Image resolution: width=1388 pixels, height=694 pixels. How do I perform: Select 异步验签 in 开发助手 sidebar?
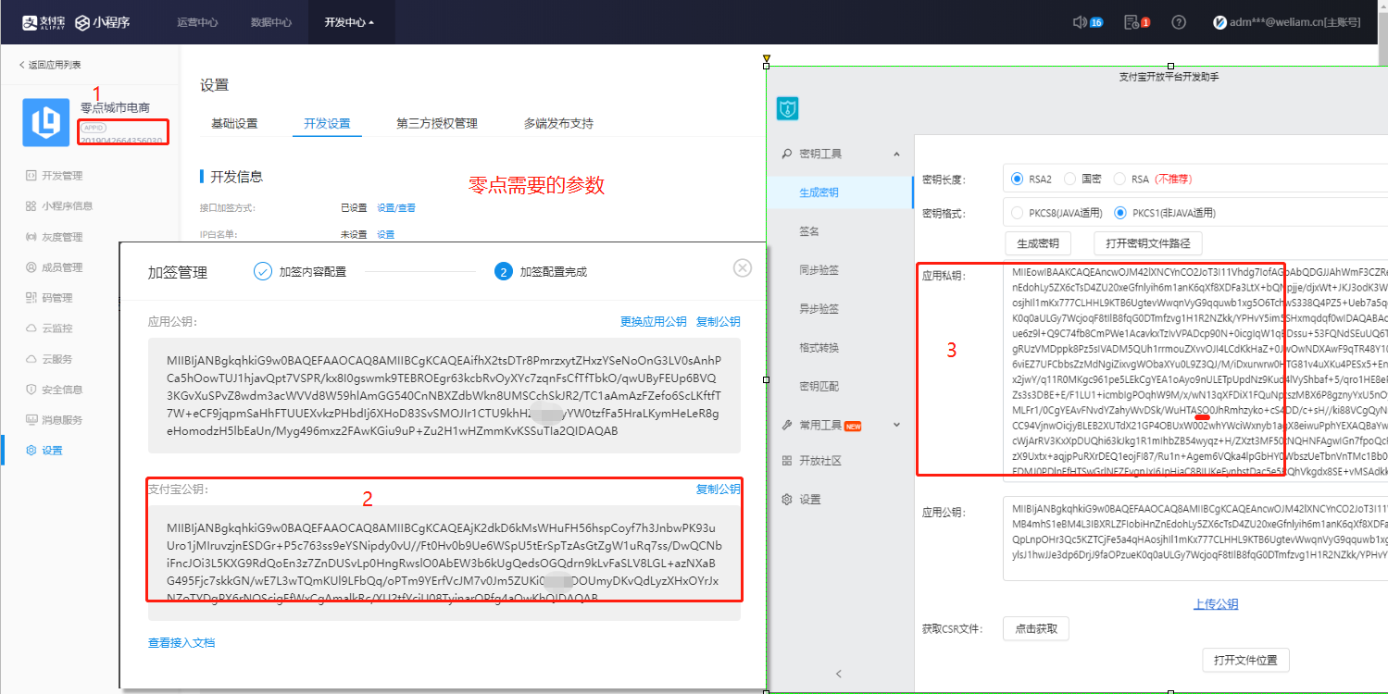(819, 309)
